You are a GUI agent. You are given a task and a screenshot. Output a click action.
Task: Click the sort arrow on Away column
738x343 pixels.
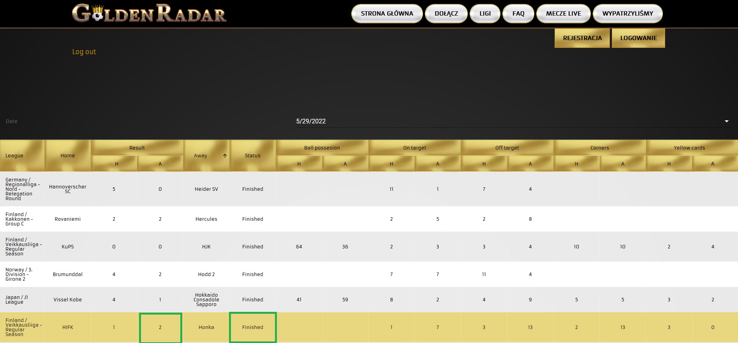tap(225, 156)
